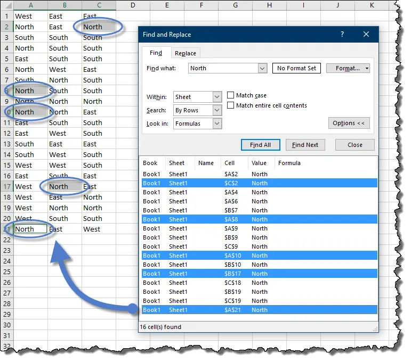
Task: Open the Search dropdown set to By Rows
Action: pos(197,110)
